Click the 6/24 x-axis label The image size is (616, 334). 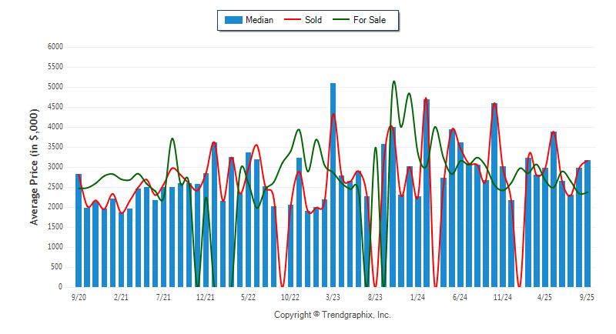(460, 296)
